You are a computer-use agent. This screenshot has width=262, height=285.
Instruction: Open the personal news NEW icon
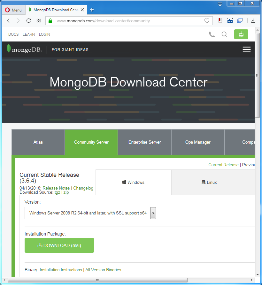[x=230, y=20]
